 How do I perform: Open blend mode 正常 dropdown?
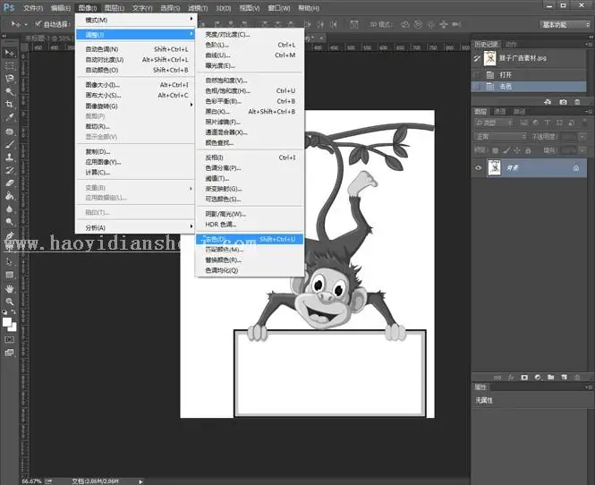[500, 137]
